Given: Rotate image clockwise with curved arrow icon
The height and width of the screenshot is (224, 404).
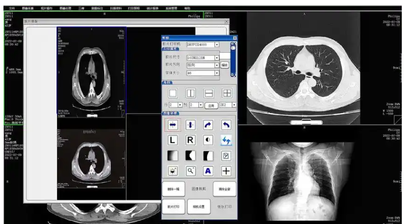Looking at the screenshot, I should coord(208,125).
